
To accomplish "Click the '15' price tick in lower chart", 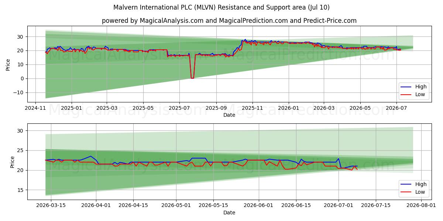I will point(21,190).
